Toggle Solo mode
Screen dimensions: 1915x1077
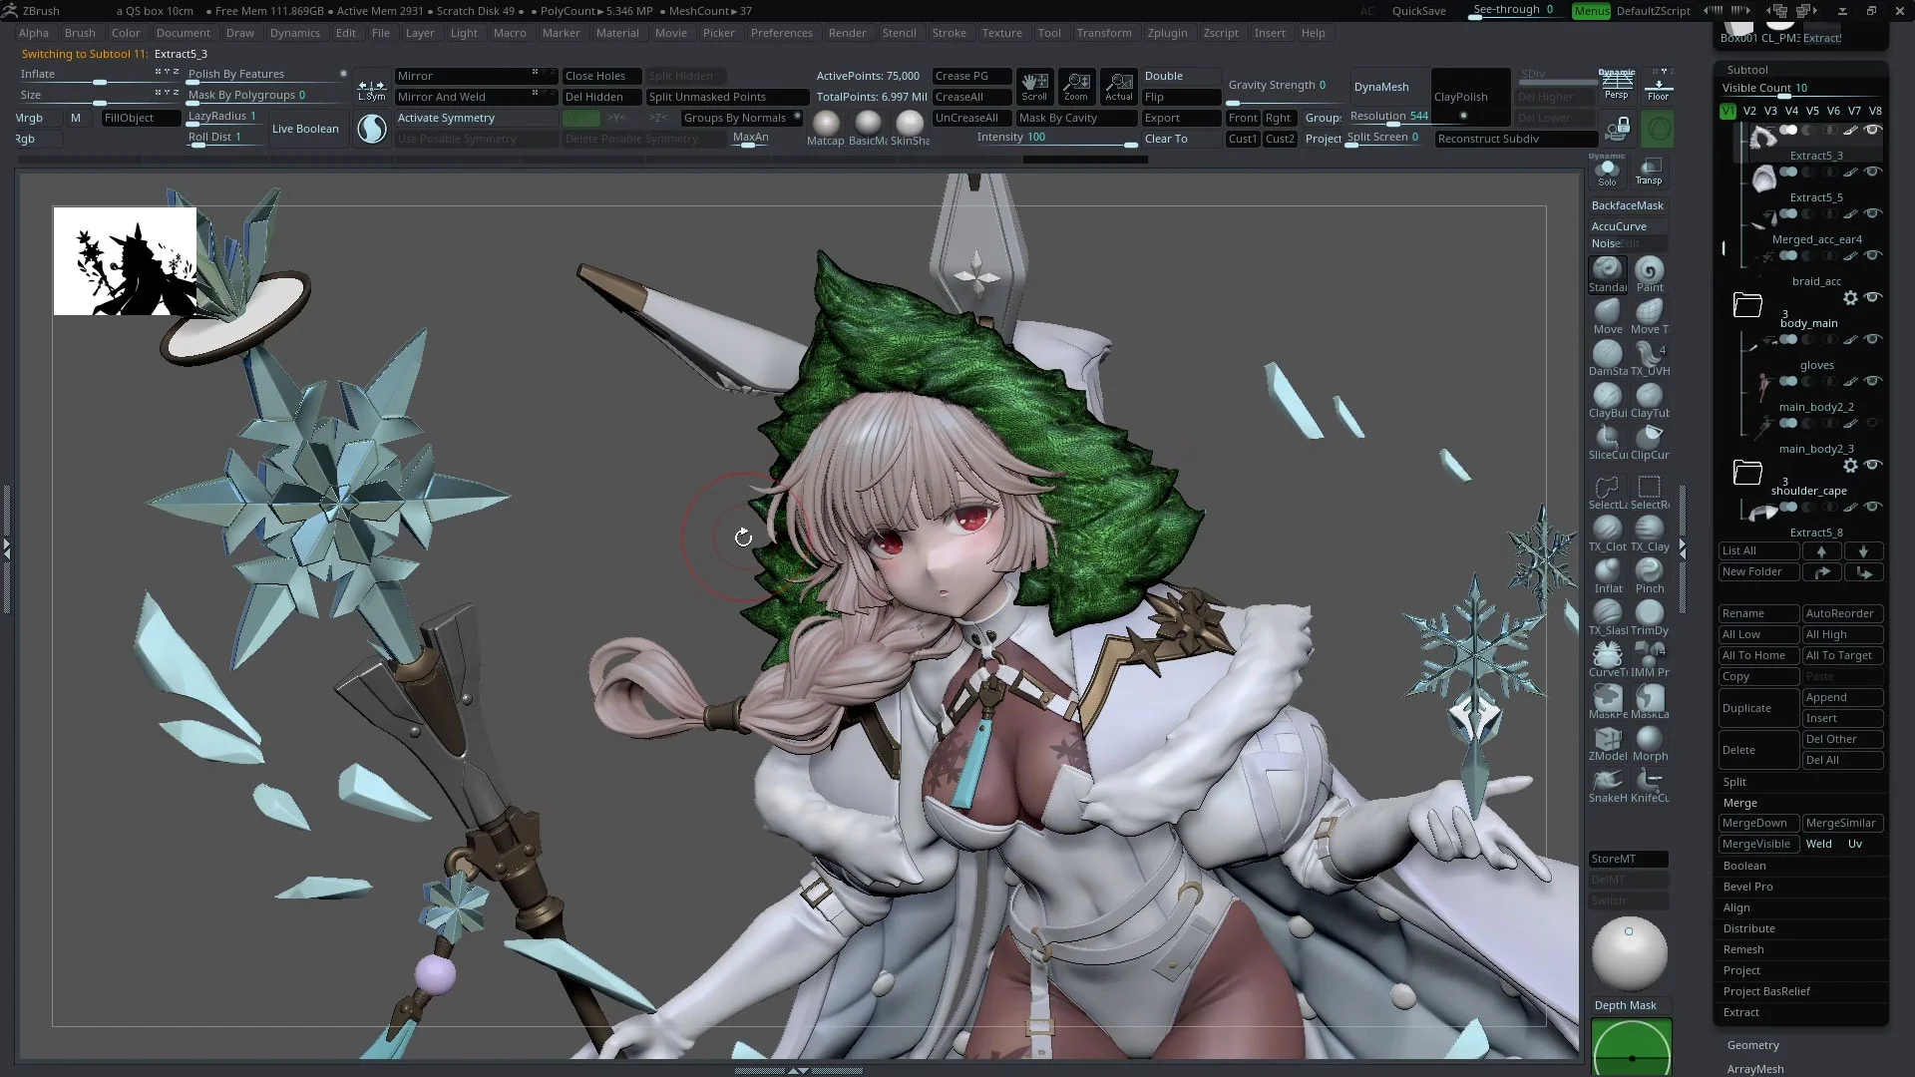click(1607, 171)
